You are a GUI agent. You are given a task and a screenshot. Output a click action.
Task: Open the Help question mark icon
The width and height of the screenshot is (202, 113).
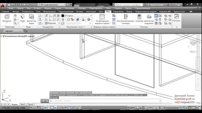178,5
